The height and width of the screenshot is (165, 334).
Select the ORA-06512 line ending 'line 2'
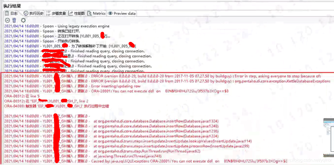click(46, 101)
